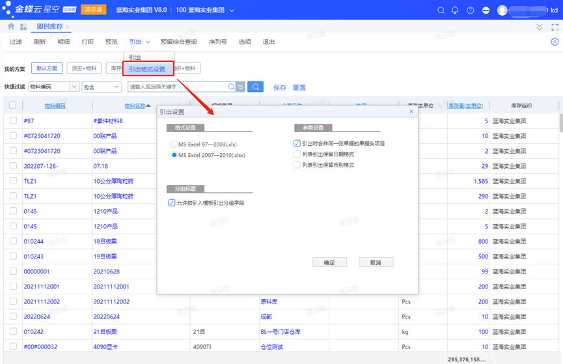This screenshot has height=364, width=563.
Task: Click the table vertical scrollbar
Action: click(561, 123)
